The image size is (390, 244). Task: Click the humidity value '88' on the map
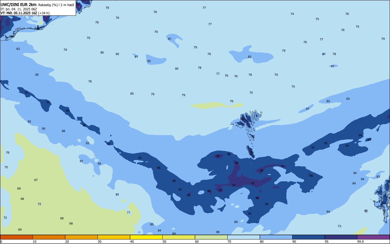(63, 131)
